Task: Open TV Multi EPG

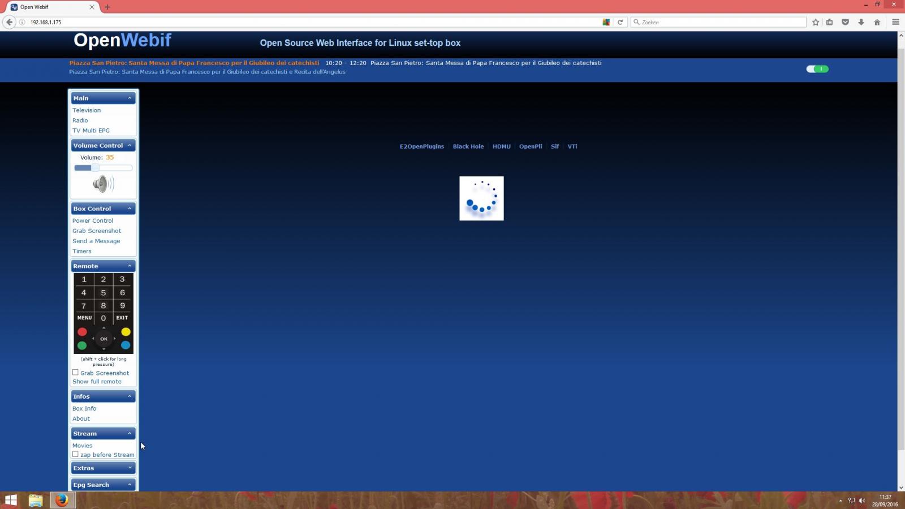Action: [x=91, y=131]
